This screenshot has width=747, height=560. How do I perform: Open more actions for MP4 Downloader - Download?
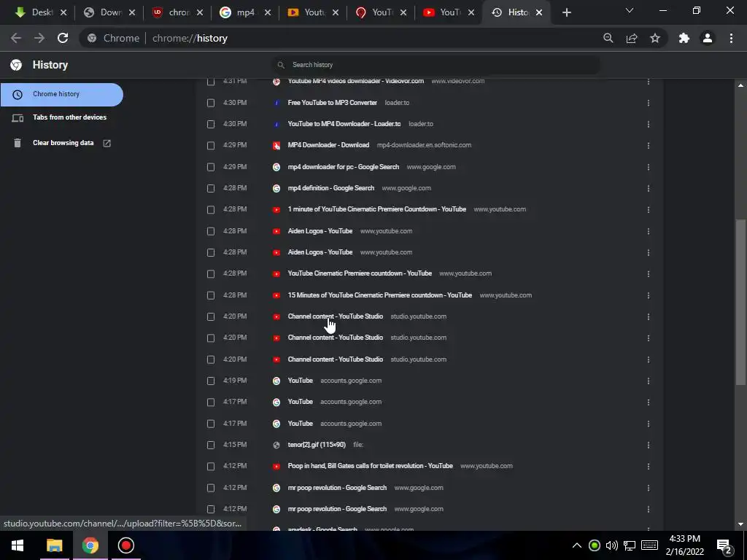point(649,146)
